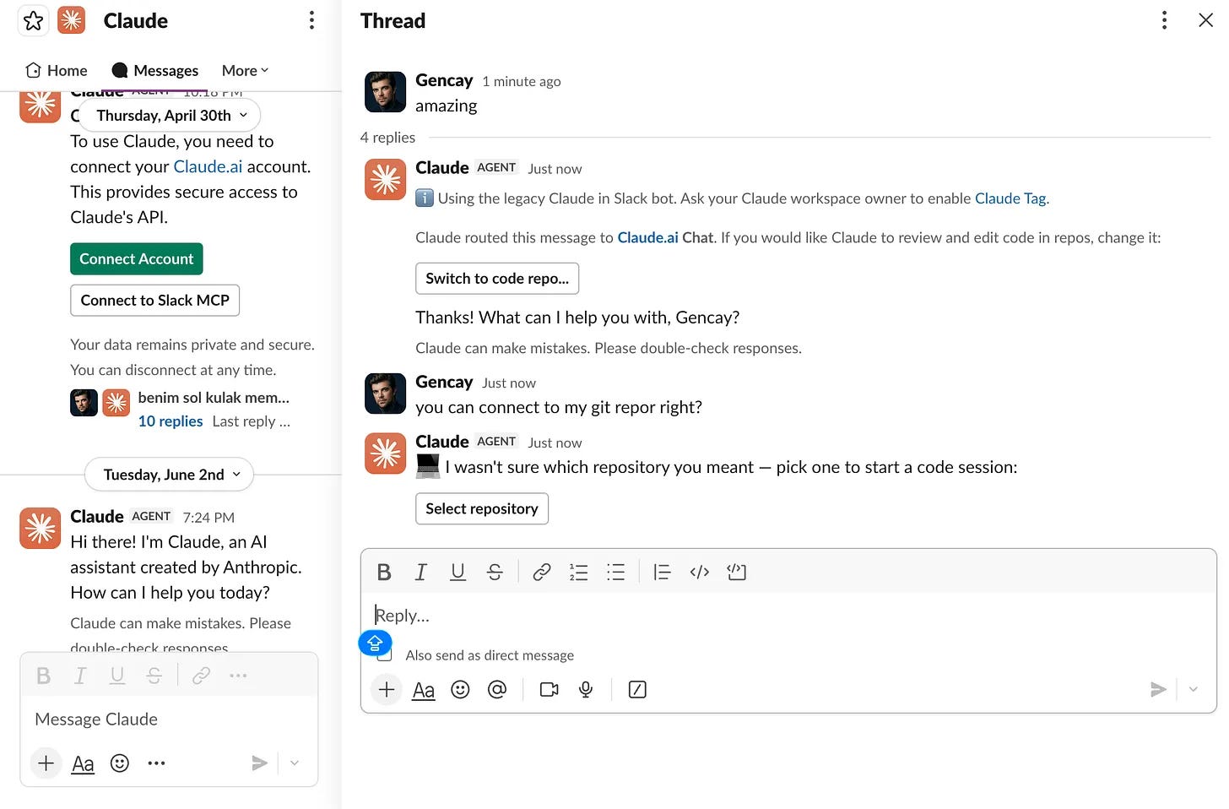Open the Claude conversation options menu
This screenshot has height=809, width=1229.
311,20
